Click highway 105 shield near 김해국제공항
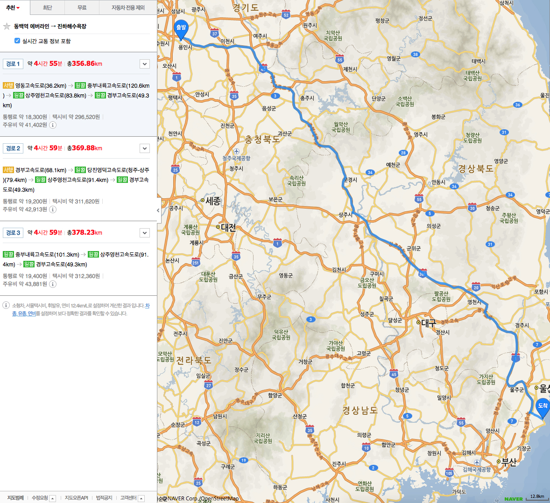This screenshot has width=550, height=503. click(x=449, y=472)
